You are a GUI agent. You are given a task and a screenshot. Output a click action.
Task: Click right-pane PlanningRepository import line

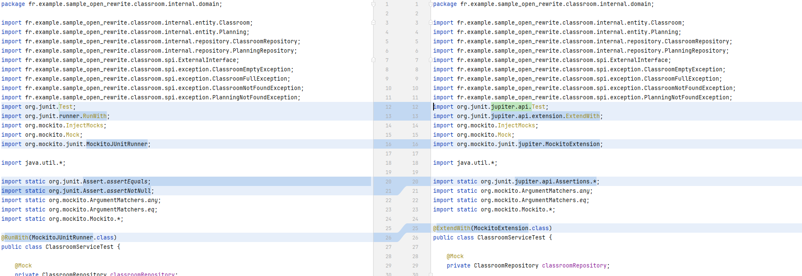(x=581, y=51)
